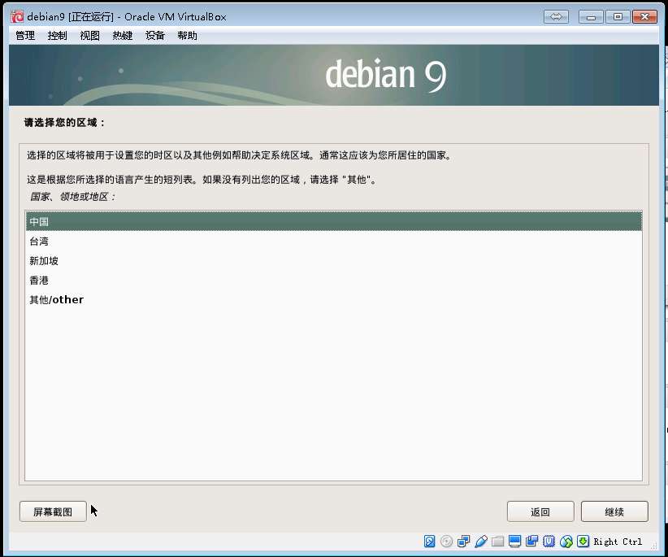Click the hard disk activity indicator icon
The height and width of the screenshot is (557, 668).
[x=429, y=542]
